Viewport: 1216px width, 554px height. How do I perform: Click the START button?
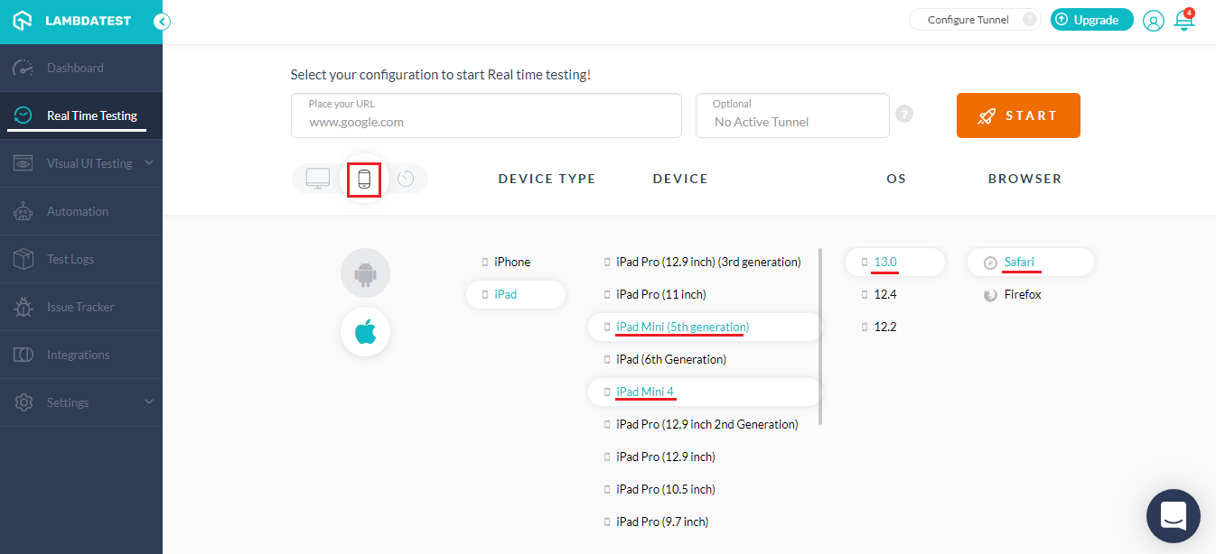[1017, 115]
